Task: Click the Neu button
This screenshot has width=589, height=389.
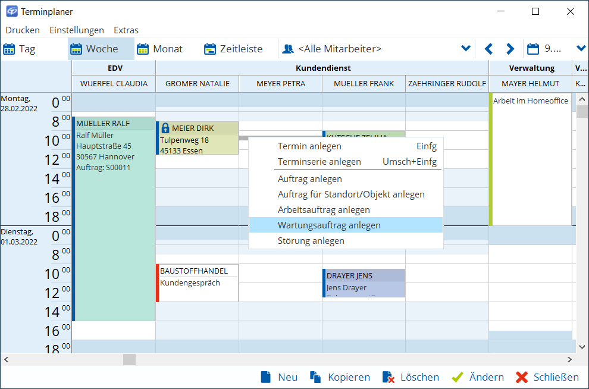Action: 280,377
